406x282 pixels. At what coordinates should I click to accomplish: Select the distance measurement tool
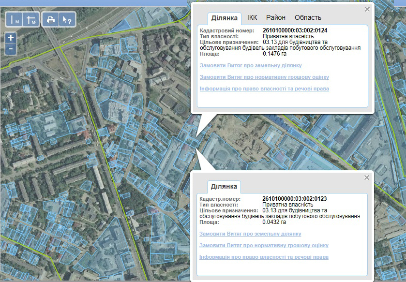pyautogui.click(x=15, y=20)
